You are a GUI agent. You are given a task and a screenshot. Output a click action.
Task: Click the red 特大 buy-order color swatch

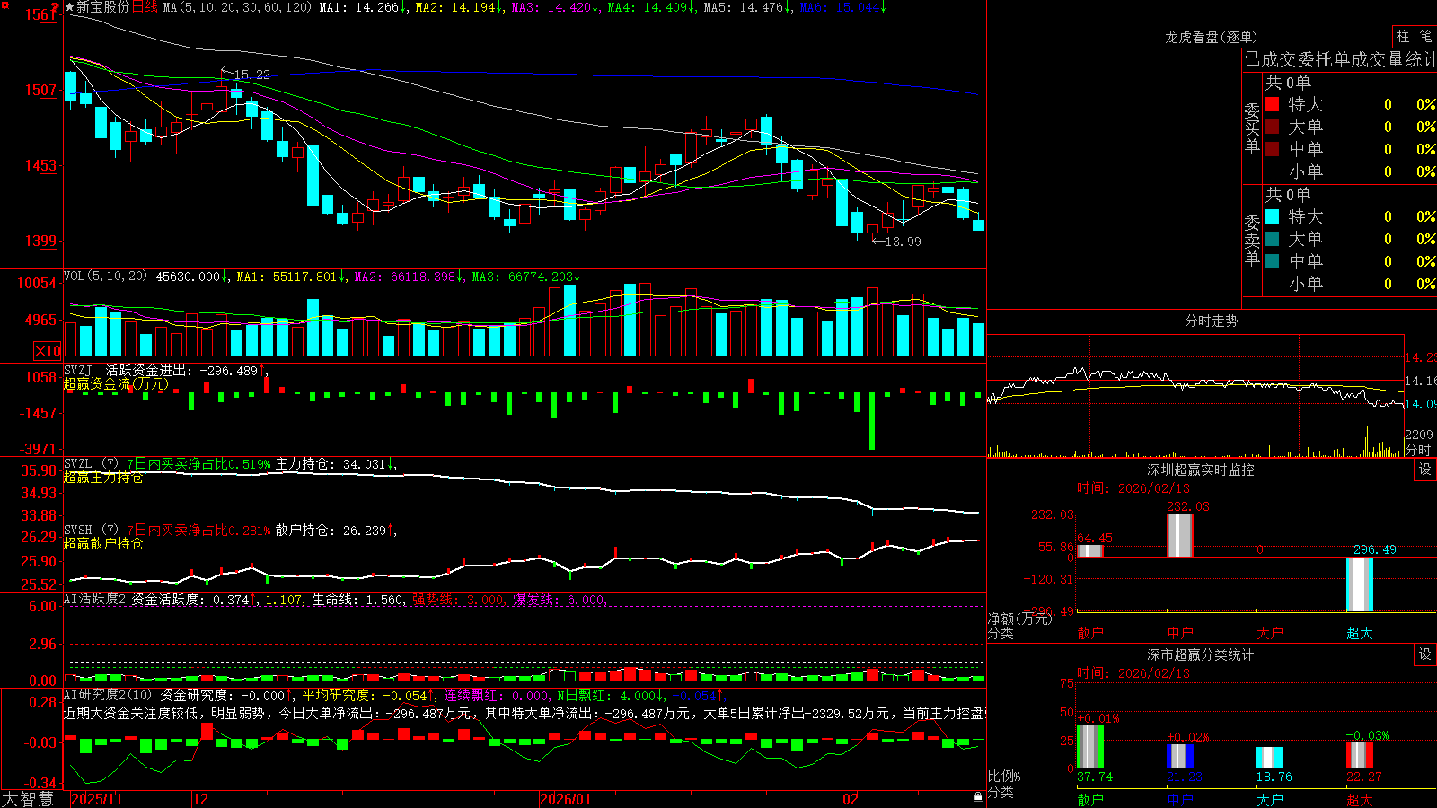pos(1272,104)
